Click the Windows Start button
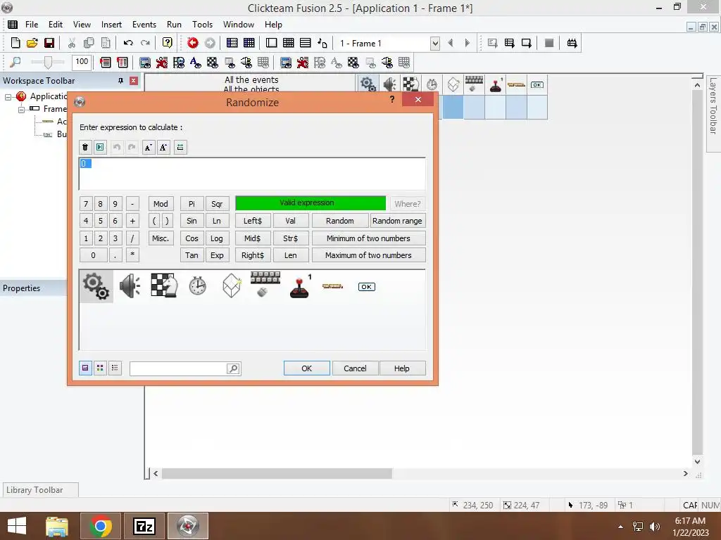The width and height of the screenshot is (721, 540). coord(17,526)
